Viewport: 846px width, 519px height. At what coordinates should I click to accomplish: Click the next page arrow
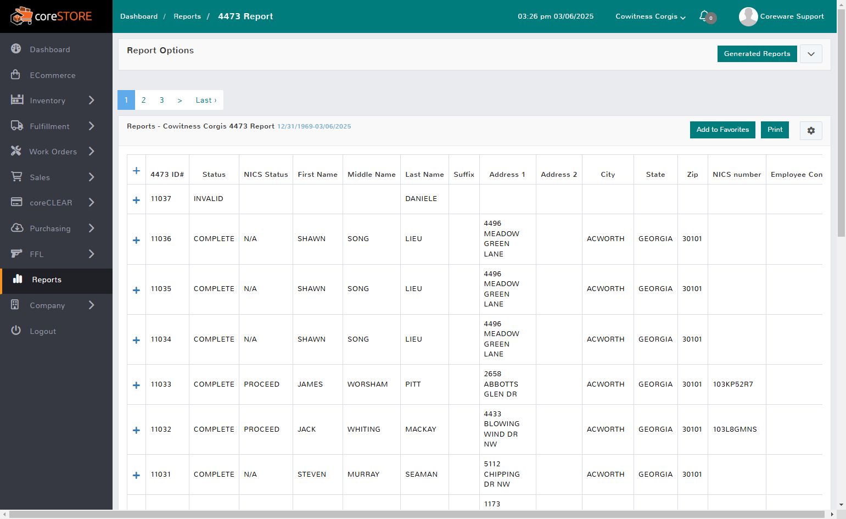[180, 100]
